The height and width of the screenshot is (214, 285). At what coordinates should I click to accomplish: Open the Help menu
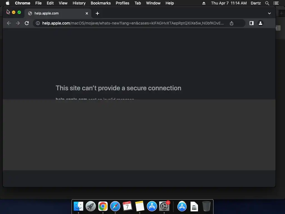[x=169, y=3]
